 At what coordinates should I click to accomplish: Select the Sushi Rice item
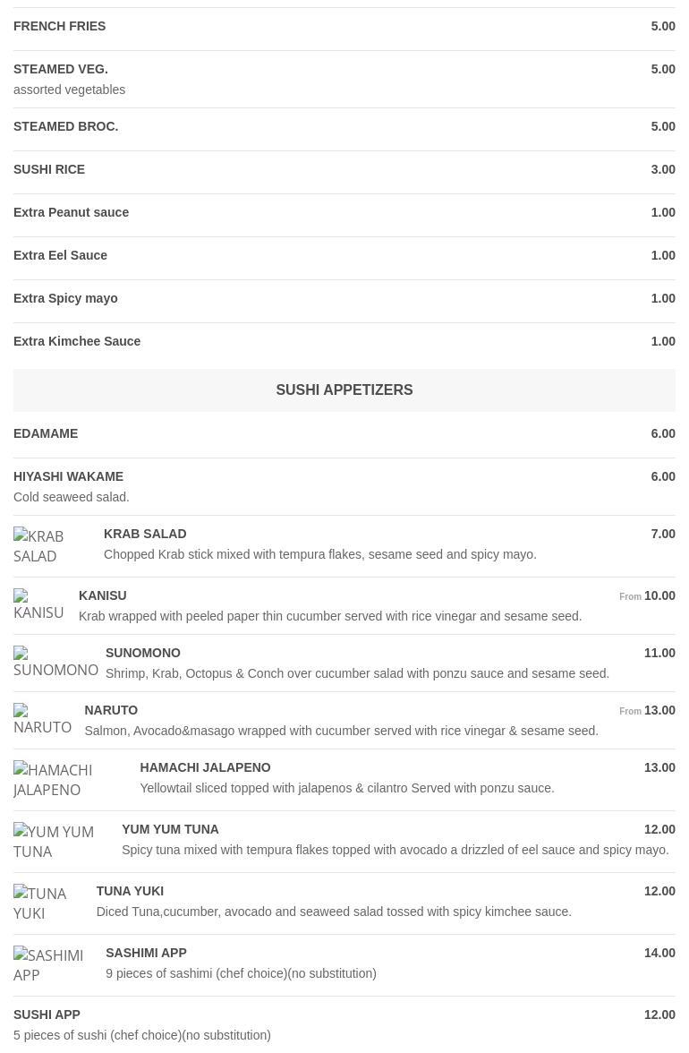coord(49,170)
